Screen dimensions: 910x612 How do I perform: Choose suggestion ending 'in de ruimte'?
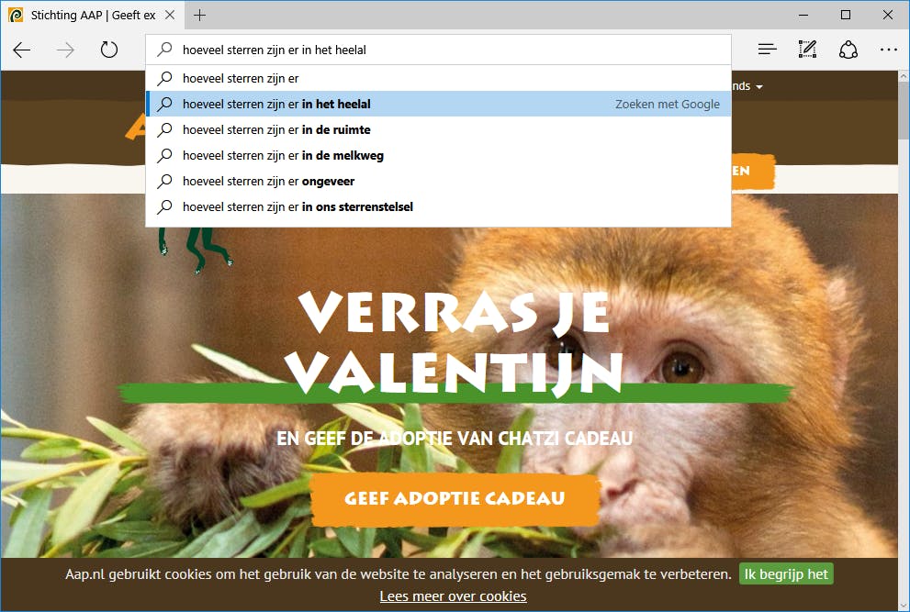pos(438,129)
